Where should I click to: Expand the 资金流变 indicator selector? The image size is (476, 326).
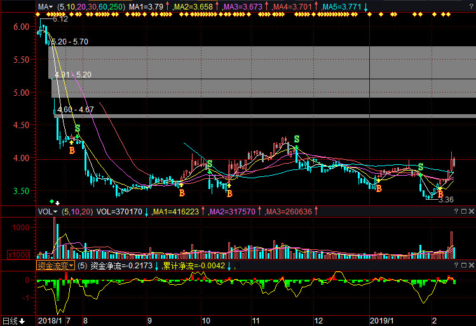(55, 265)
